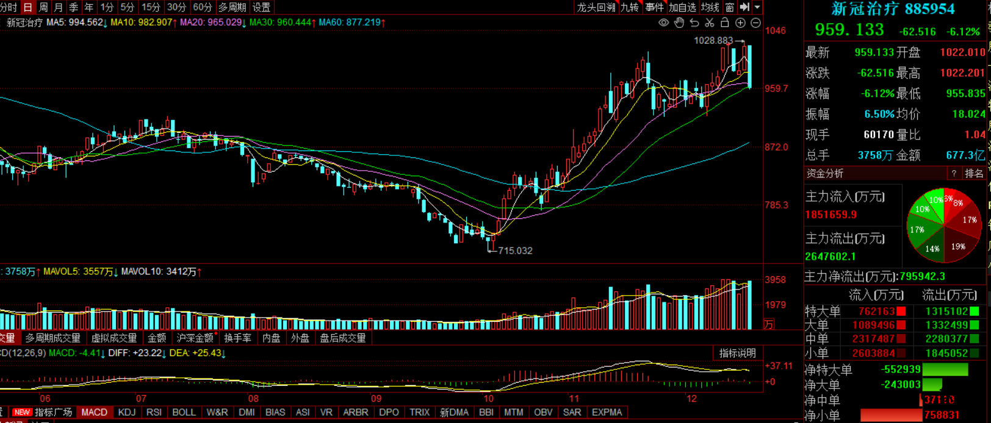Viewport: 991px width, 423px height.
Task: Switch to VR indicator tab
Action: (x=326, y=413)
